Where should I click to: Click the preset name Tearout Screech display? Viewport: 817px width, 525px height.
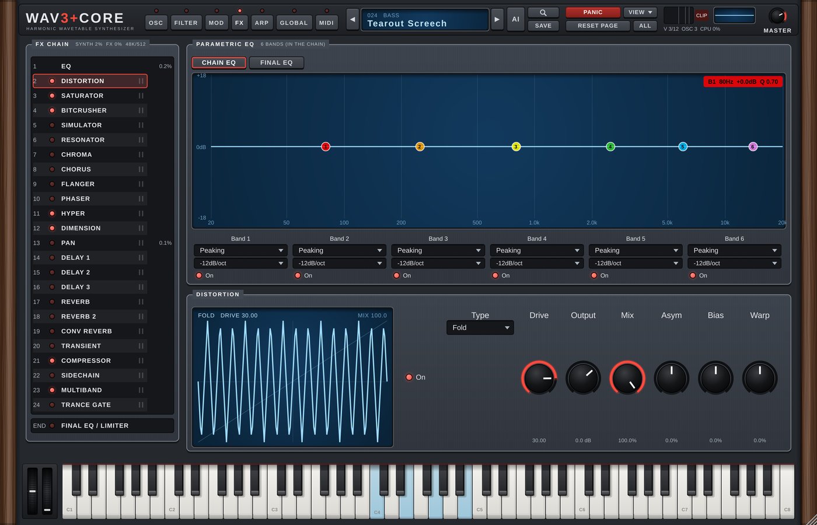coord(425,19)
